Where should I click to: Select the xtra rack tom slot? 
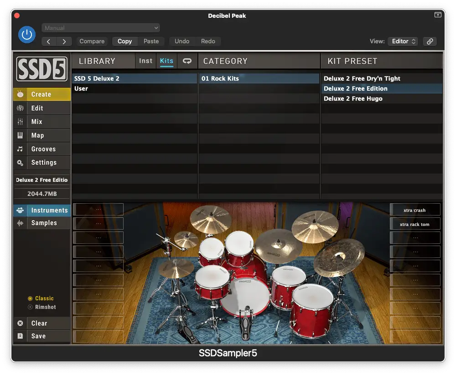pos(415,224)
